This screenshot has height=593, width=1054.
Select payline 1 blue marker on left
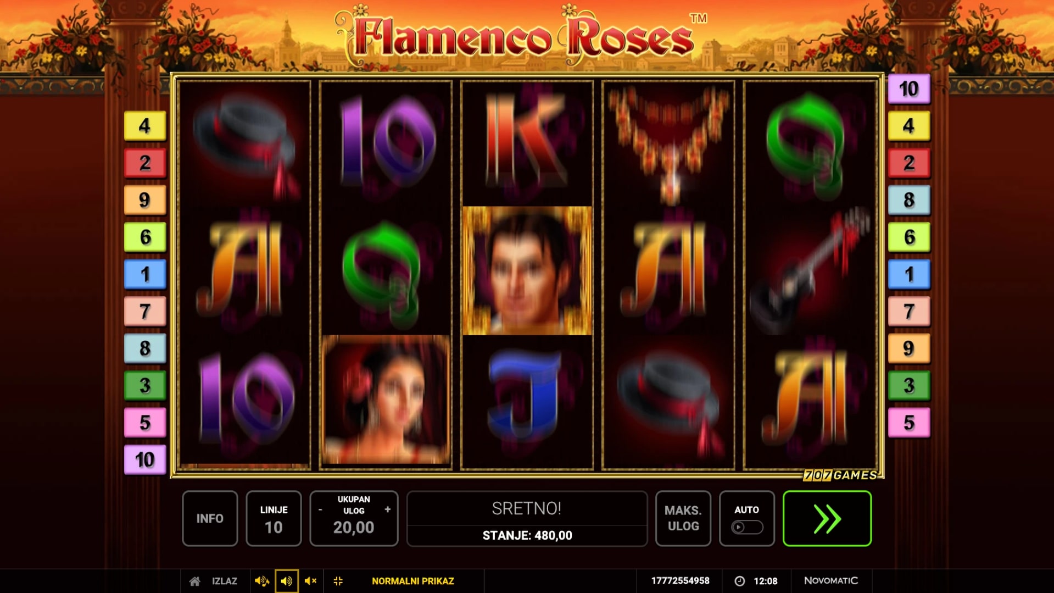pos(145,274)
